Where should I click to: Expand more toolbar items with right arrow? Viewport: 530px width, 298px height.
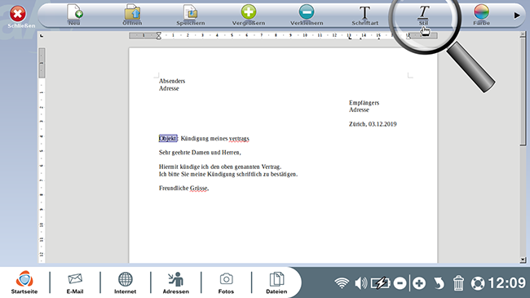[517, 16]
